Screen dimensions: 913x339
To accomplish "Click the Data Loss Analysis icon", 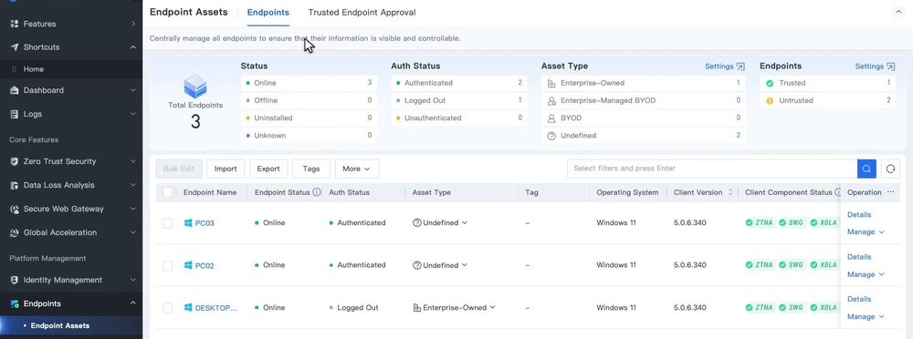I will click(15, 185).
